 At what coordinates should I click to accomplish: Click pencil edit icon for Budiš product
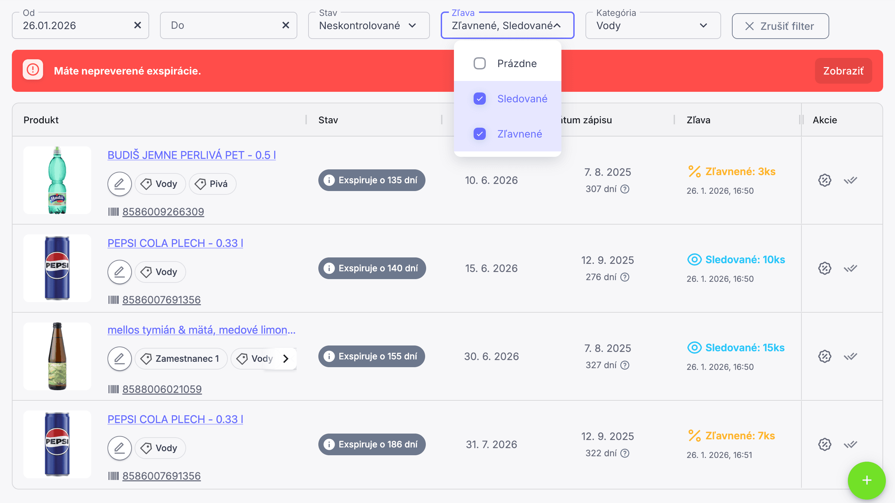(x=119, y=184)
